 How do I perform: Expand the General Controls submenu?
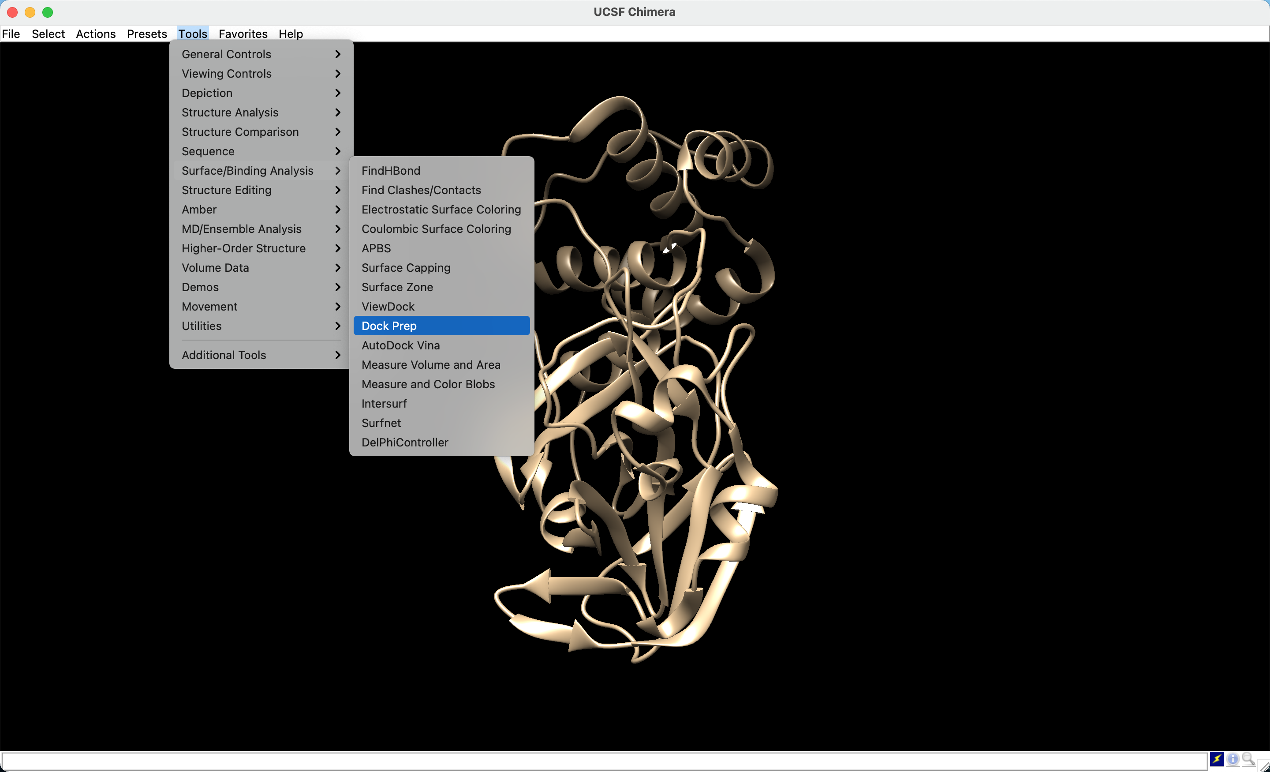pos(261,54)
